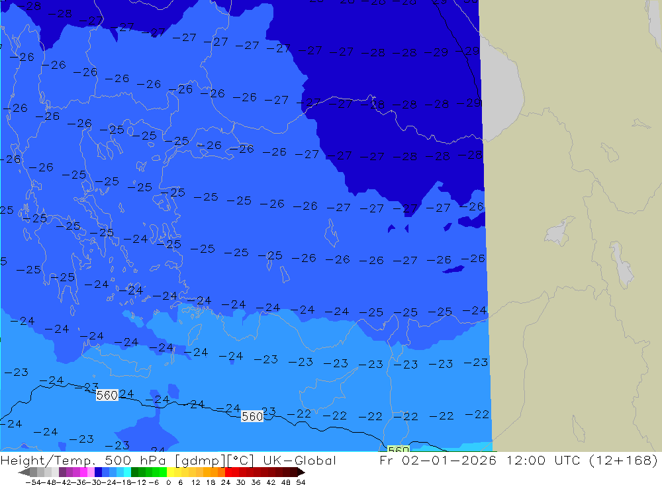
Task: Pick the dark green -12 legend swatch
Action: pyautogui.click(x=134, y=472)
